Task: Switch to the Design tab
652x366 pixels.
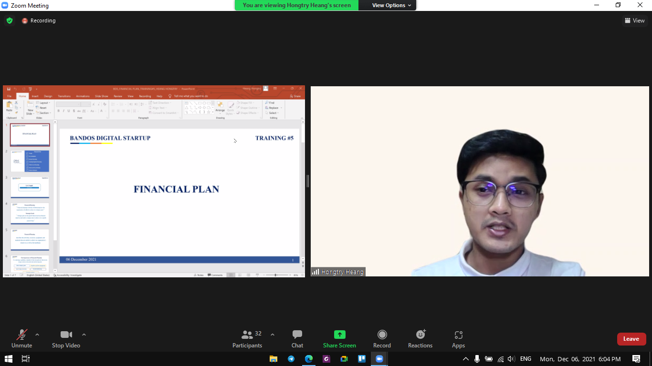Action: tap(48, 96)
